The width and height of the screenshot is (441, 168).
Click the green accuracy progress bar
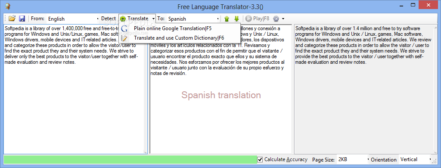coord(130,159)
